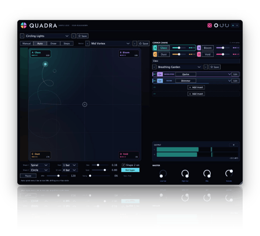Go to previous preset before Circling Lights
This screenshot has width=260, height=236.
(x=22, y=36)
